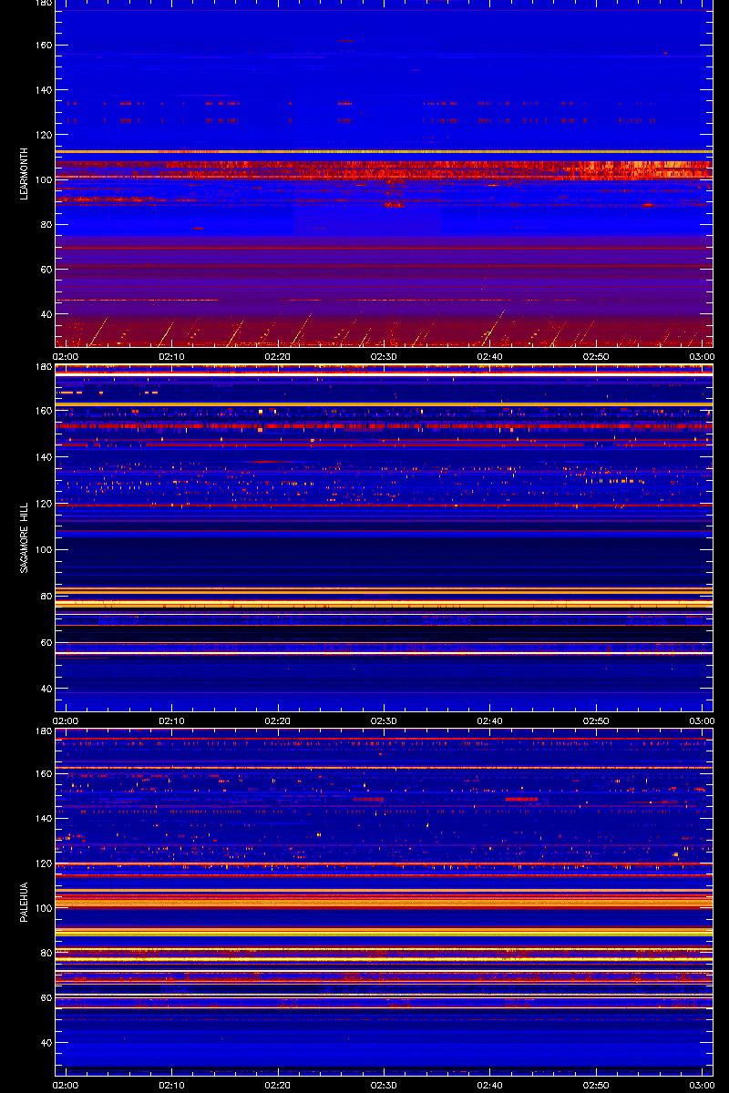Click the 60 frequency tick on Palehua axis

pyautogui.click(x=46, y=998)
